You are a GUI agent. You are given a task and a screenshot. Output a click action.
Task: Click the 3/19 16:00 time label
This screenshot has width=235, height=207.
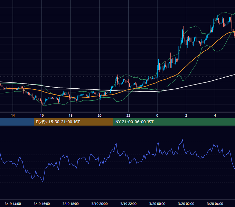(x=42, y=204)
